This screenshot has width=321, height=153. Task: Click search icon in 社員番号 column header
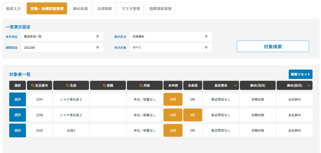[x=33, y=85]
